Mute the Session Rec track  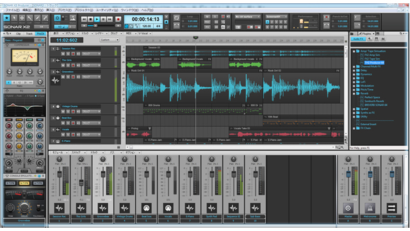tap(63, 54)
